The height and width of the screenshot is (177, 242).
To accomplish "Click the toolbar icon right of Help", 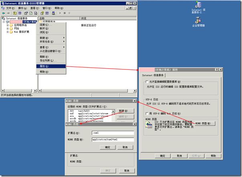I will tap(47, 13).
